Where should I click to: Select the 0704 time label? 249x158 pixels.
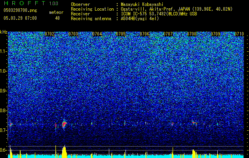click(x=97, y=34)
